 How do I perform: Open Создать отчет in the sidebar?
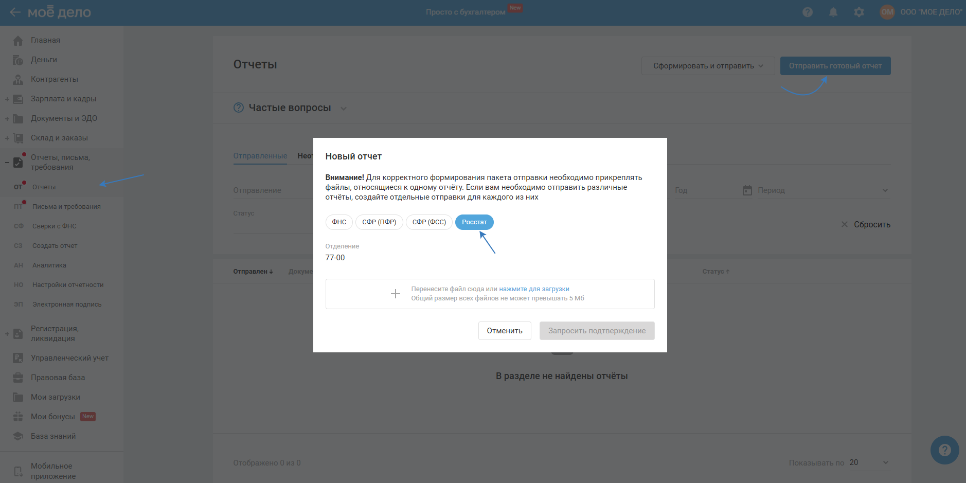[55, 246]
